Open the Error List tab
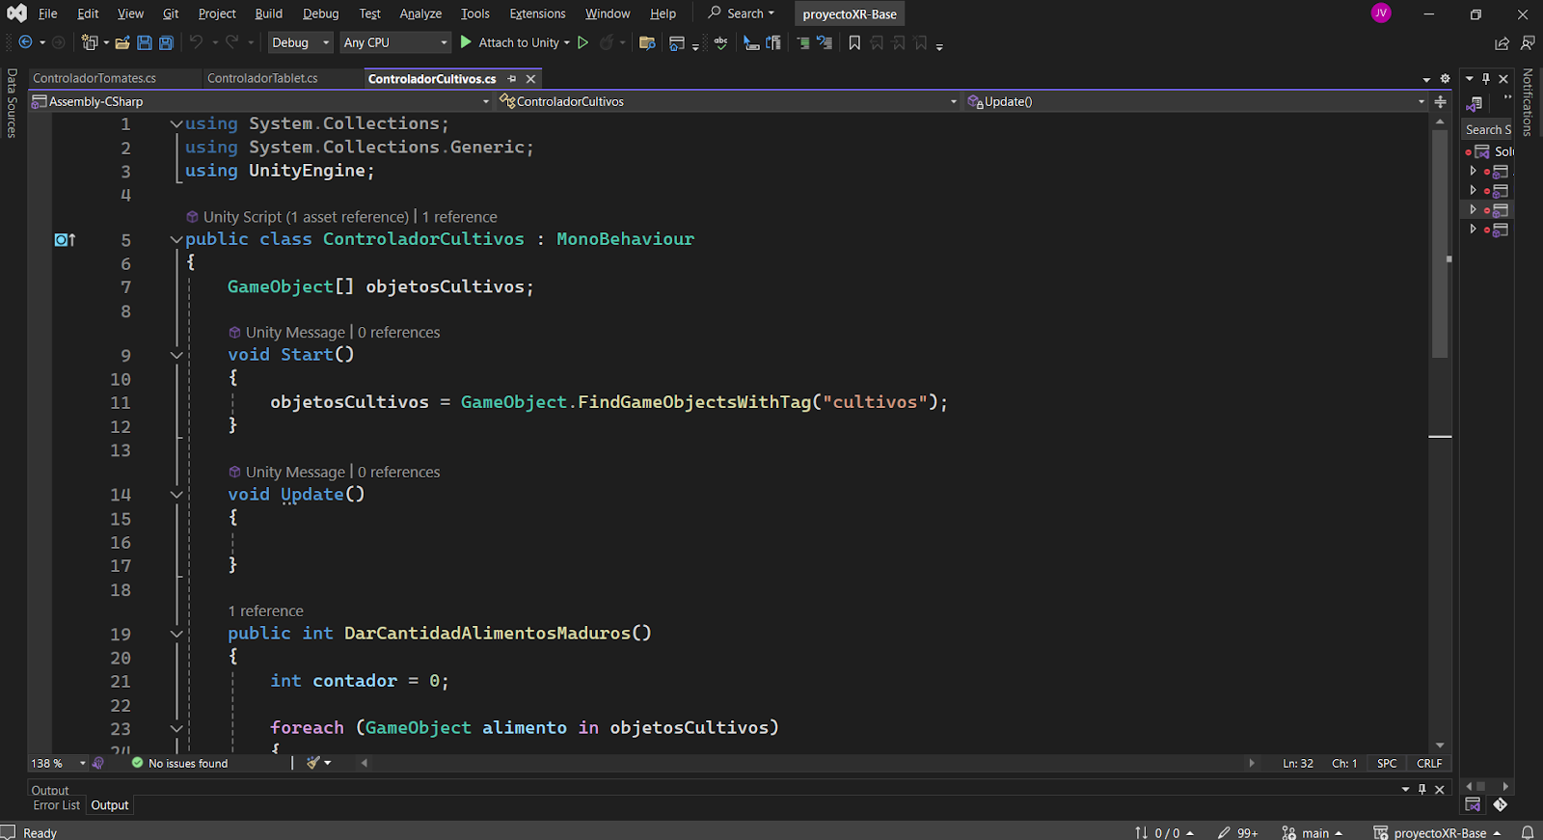The width and height of the screenshot is (1543, 840). tap(57, 805)
